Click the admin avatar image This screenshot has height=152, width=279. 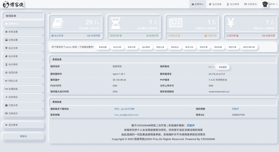[265, 4]
